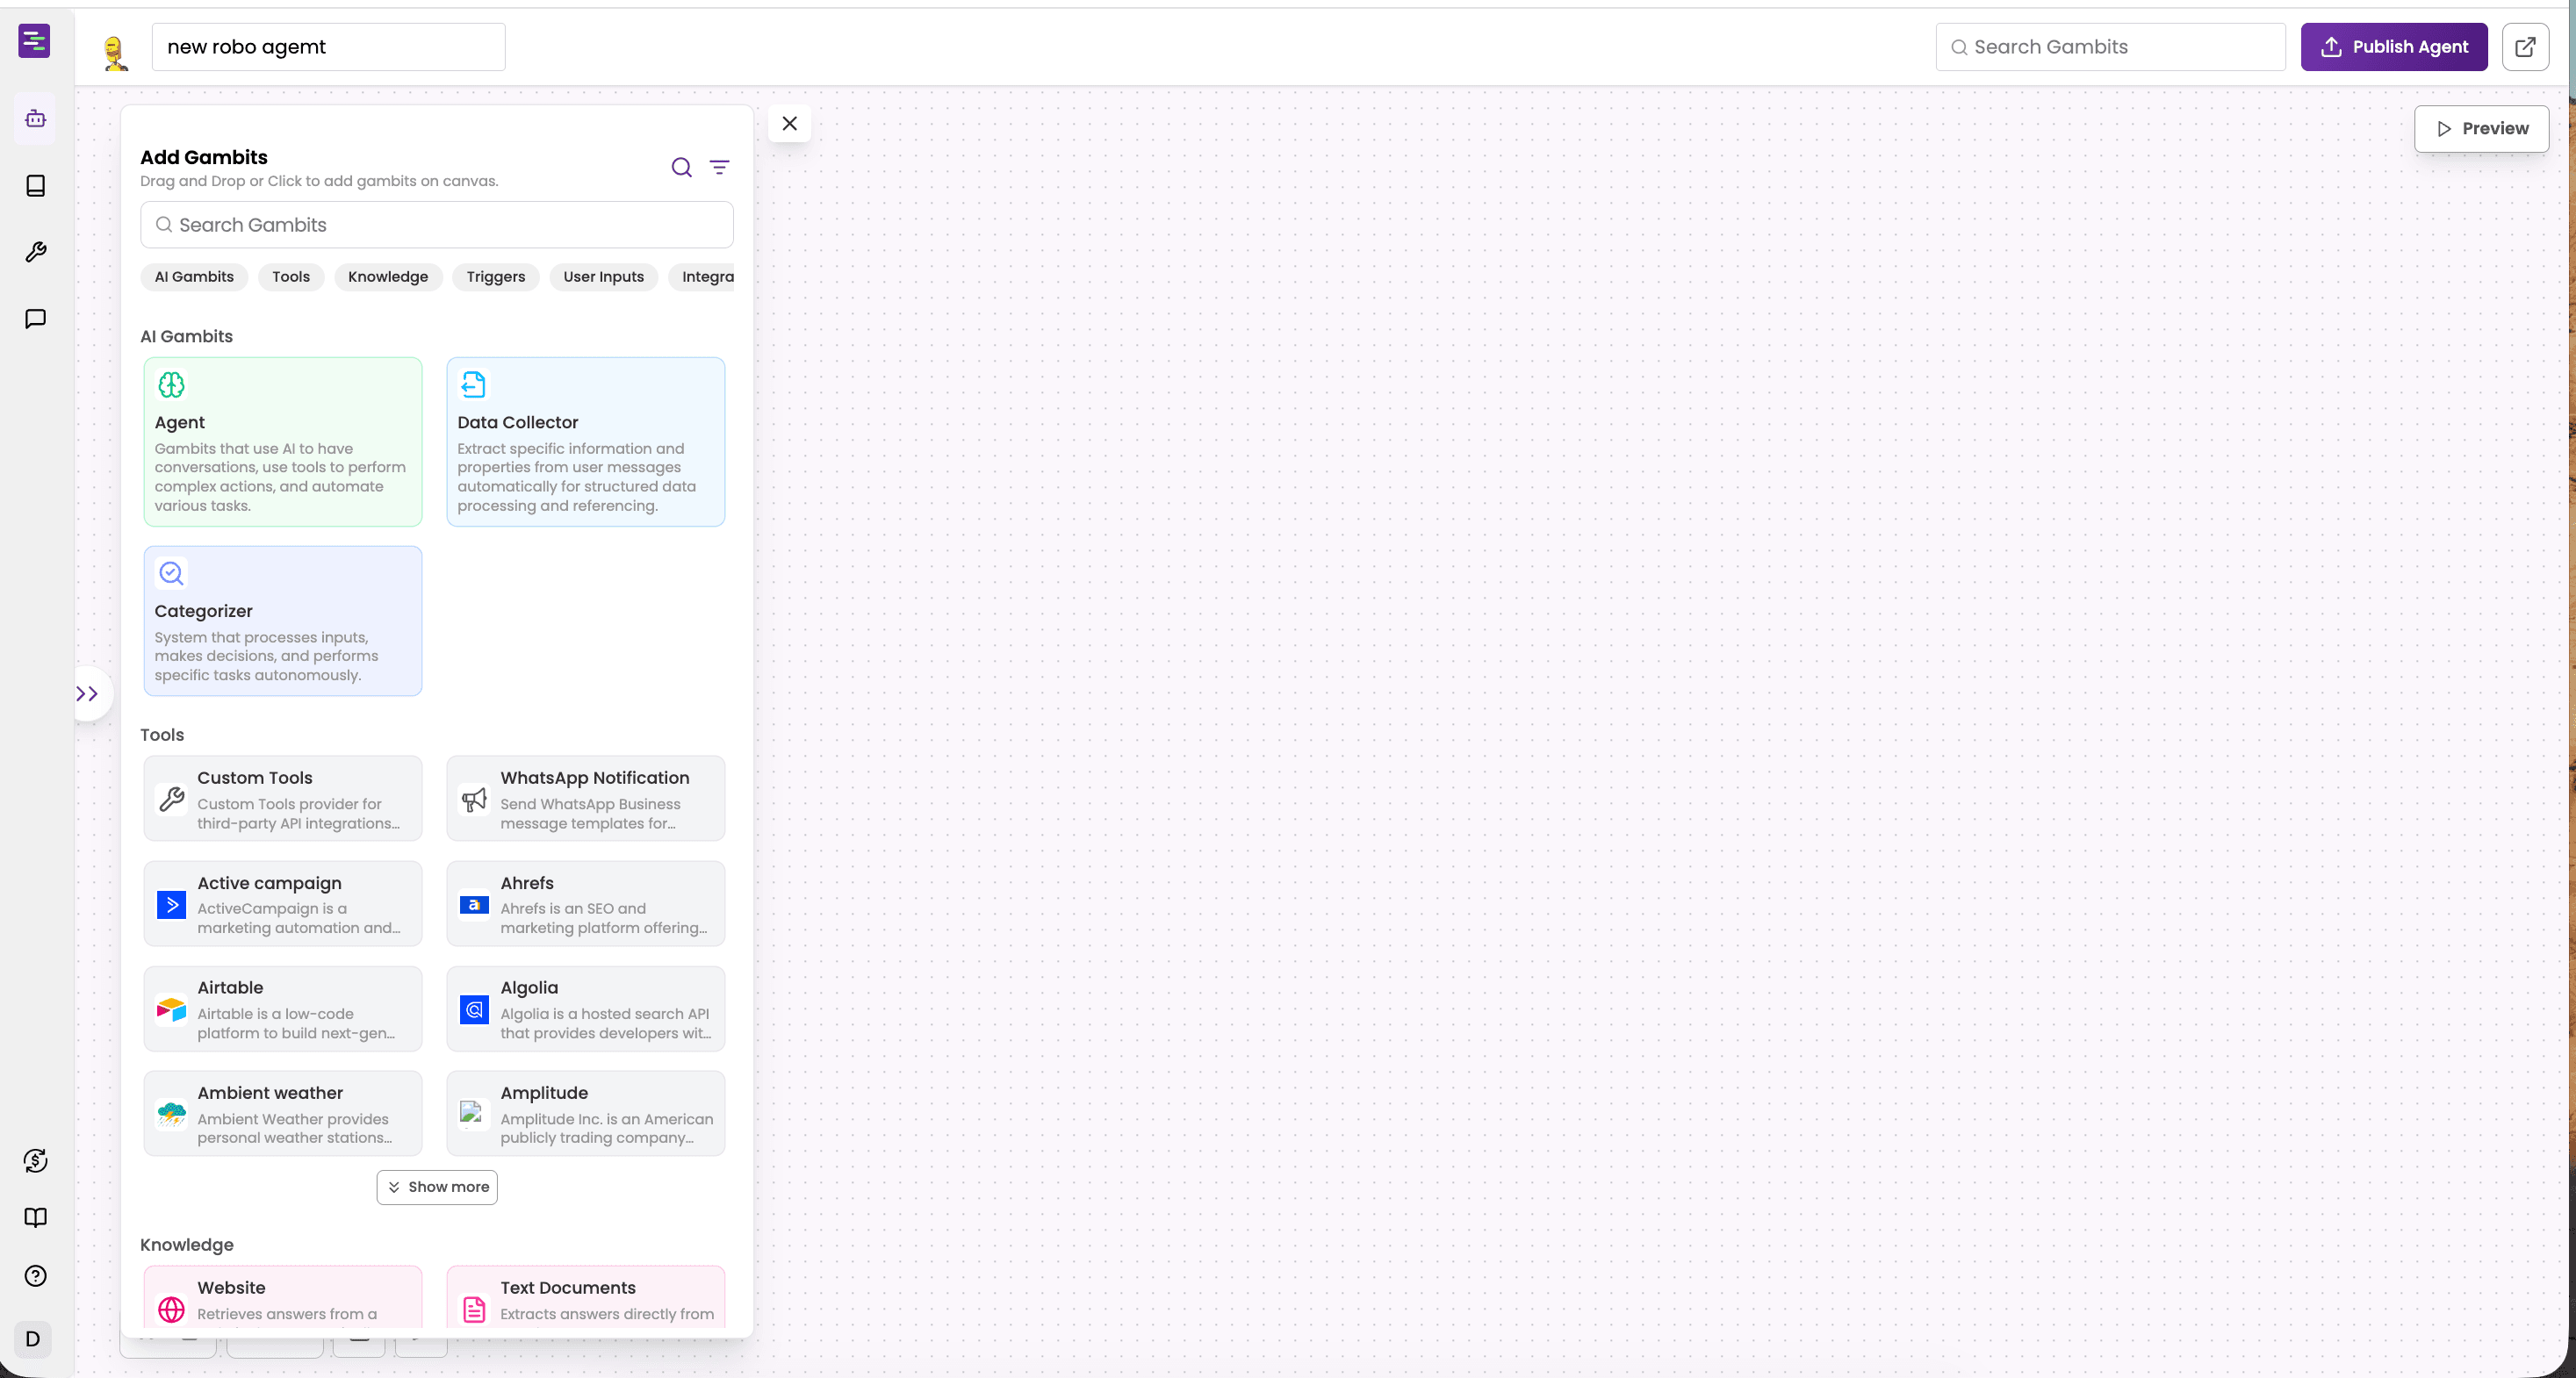Screen dimensions: 2576x1378
Task: Select Ambient weather cloud icon
Action: click(171, 1115)
